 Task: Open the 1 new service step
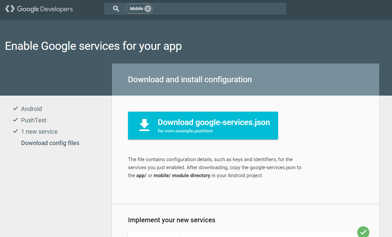tap(39, 131)
